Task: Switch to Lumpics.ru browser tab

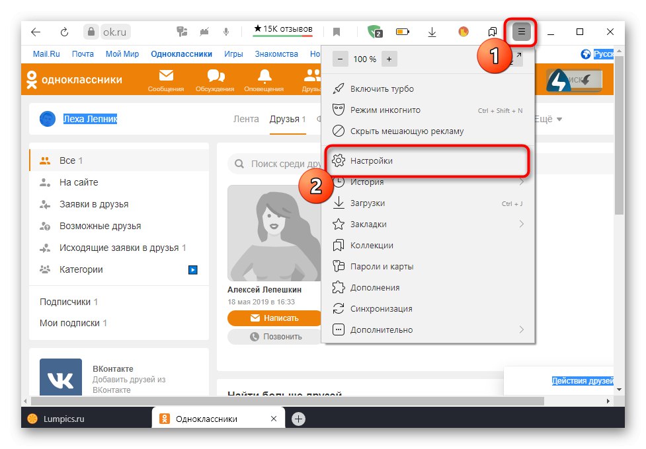Action: [x=87, y=419]
